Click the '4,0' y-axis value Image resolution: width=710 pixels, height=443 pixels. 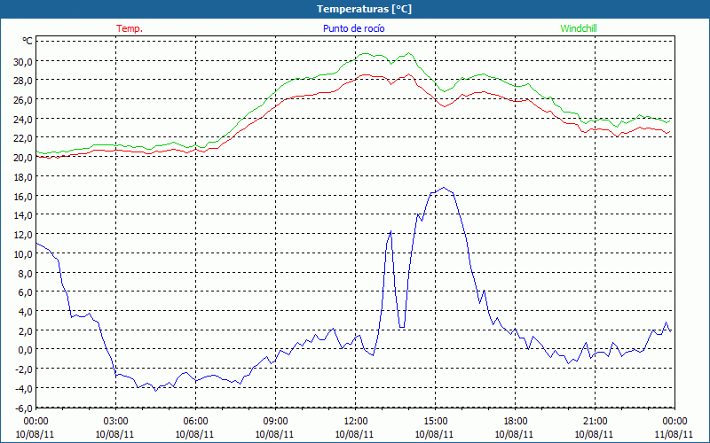[x=25, y=312]
